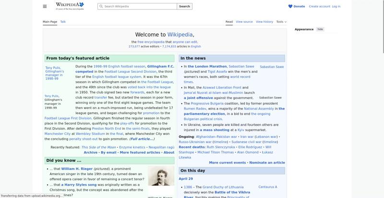Viewport: 384px width, 198px height.
Task: Expand the Tools dropdown menu
Action: coord(280,22)
